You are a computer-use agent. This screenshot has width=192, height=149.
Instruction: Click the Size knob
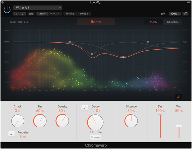coord(40,121)
